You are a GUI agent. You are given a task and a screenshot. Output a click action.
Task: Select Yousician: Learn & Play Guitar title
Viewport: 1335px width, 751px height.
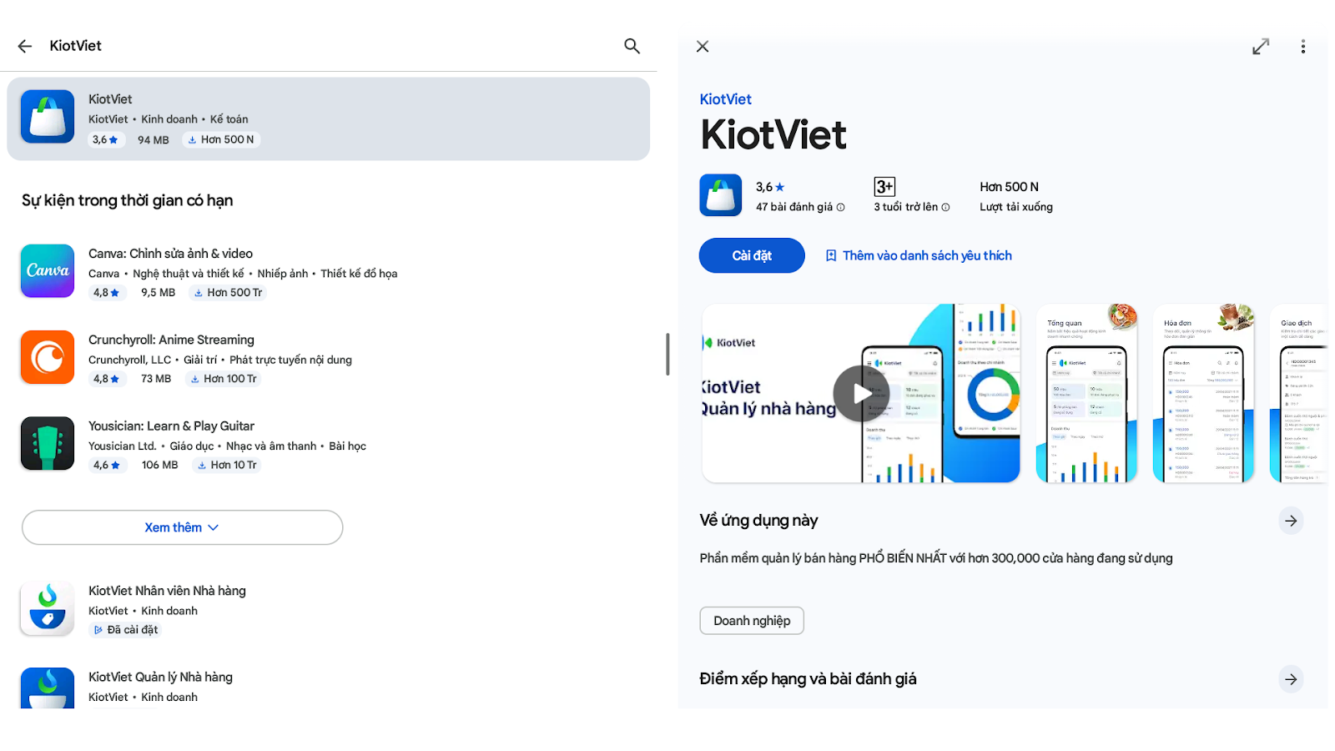tap(171, 426)
